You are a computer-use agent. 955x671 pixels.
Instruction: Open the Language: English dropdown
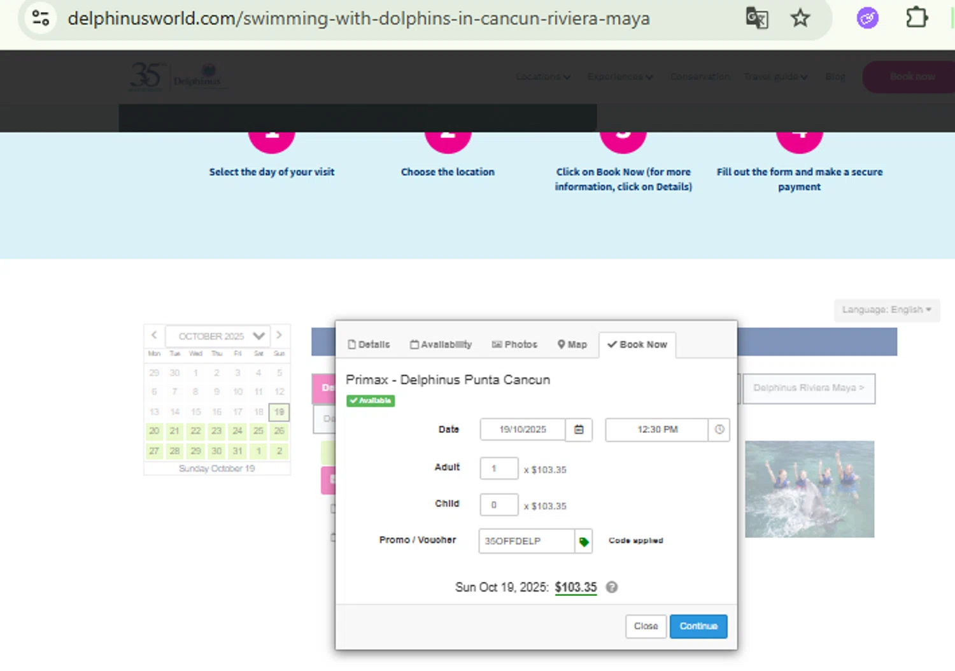(886, 309)
